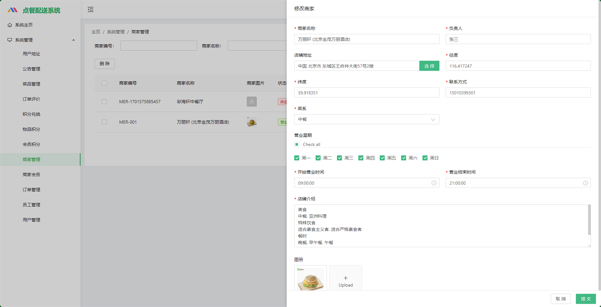Click 系统管理 breadcrumb link
The height and width of the screenshot is (307, 601).
(x=116, y=32)
